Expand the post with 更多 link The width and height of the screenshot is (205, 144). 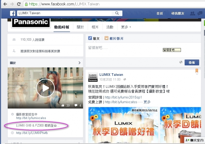pos(147,102)
